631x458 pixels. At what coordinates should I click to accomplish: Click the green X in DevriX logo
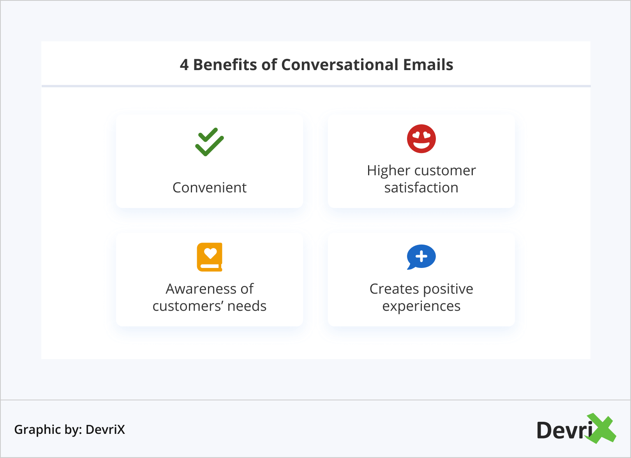602,428
